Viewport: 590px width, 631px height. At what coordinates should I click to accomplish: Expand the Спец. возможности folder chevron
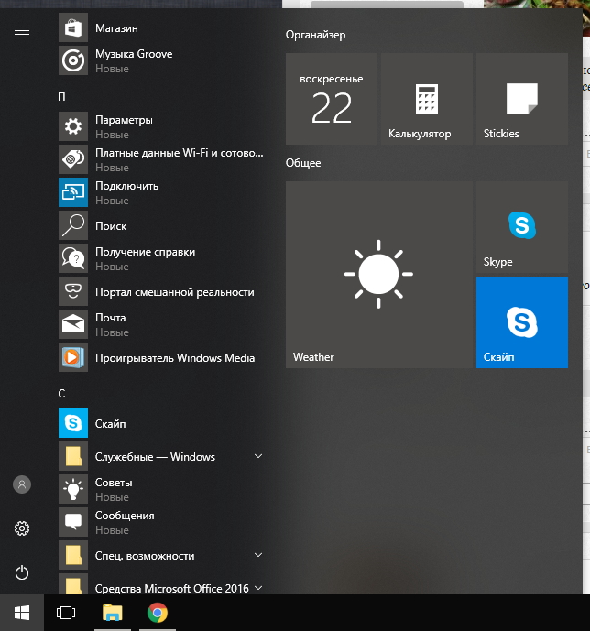tap(258, 555)
